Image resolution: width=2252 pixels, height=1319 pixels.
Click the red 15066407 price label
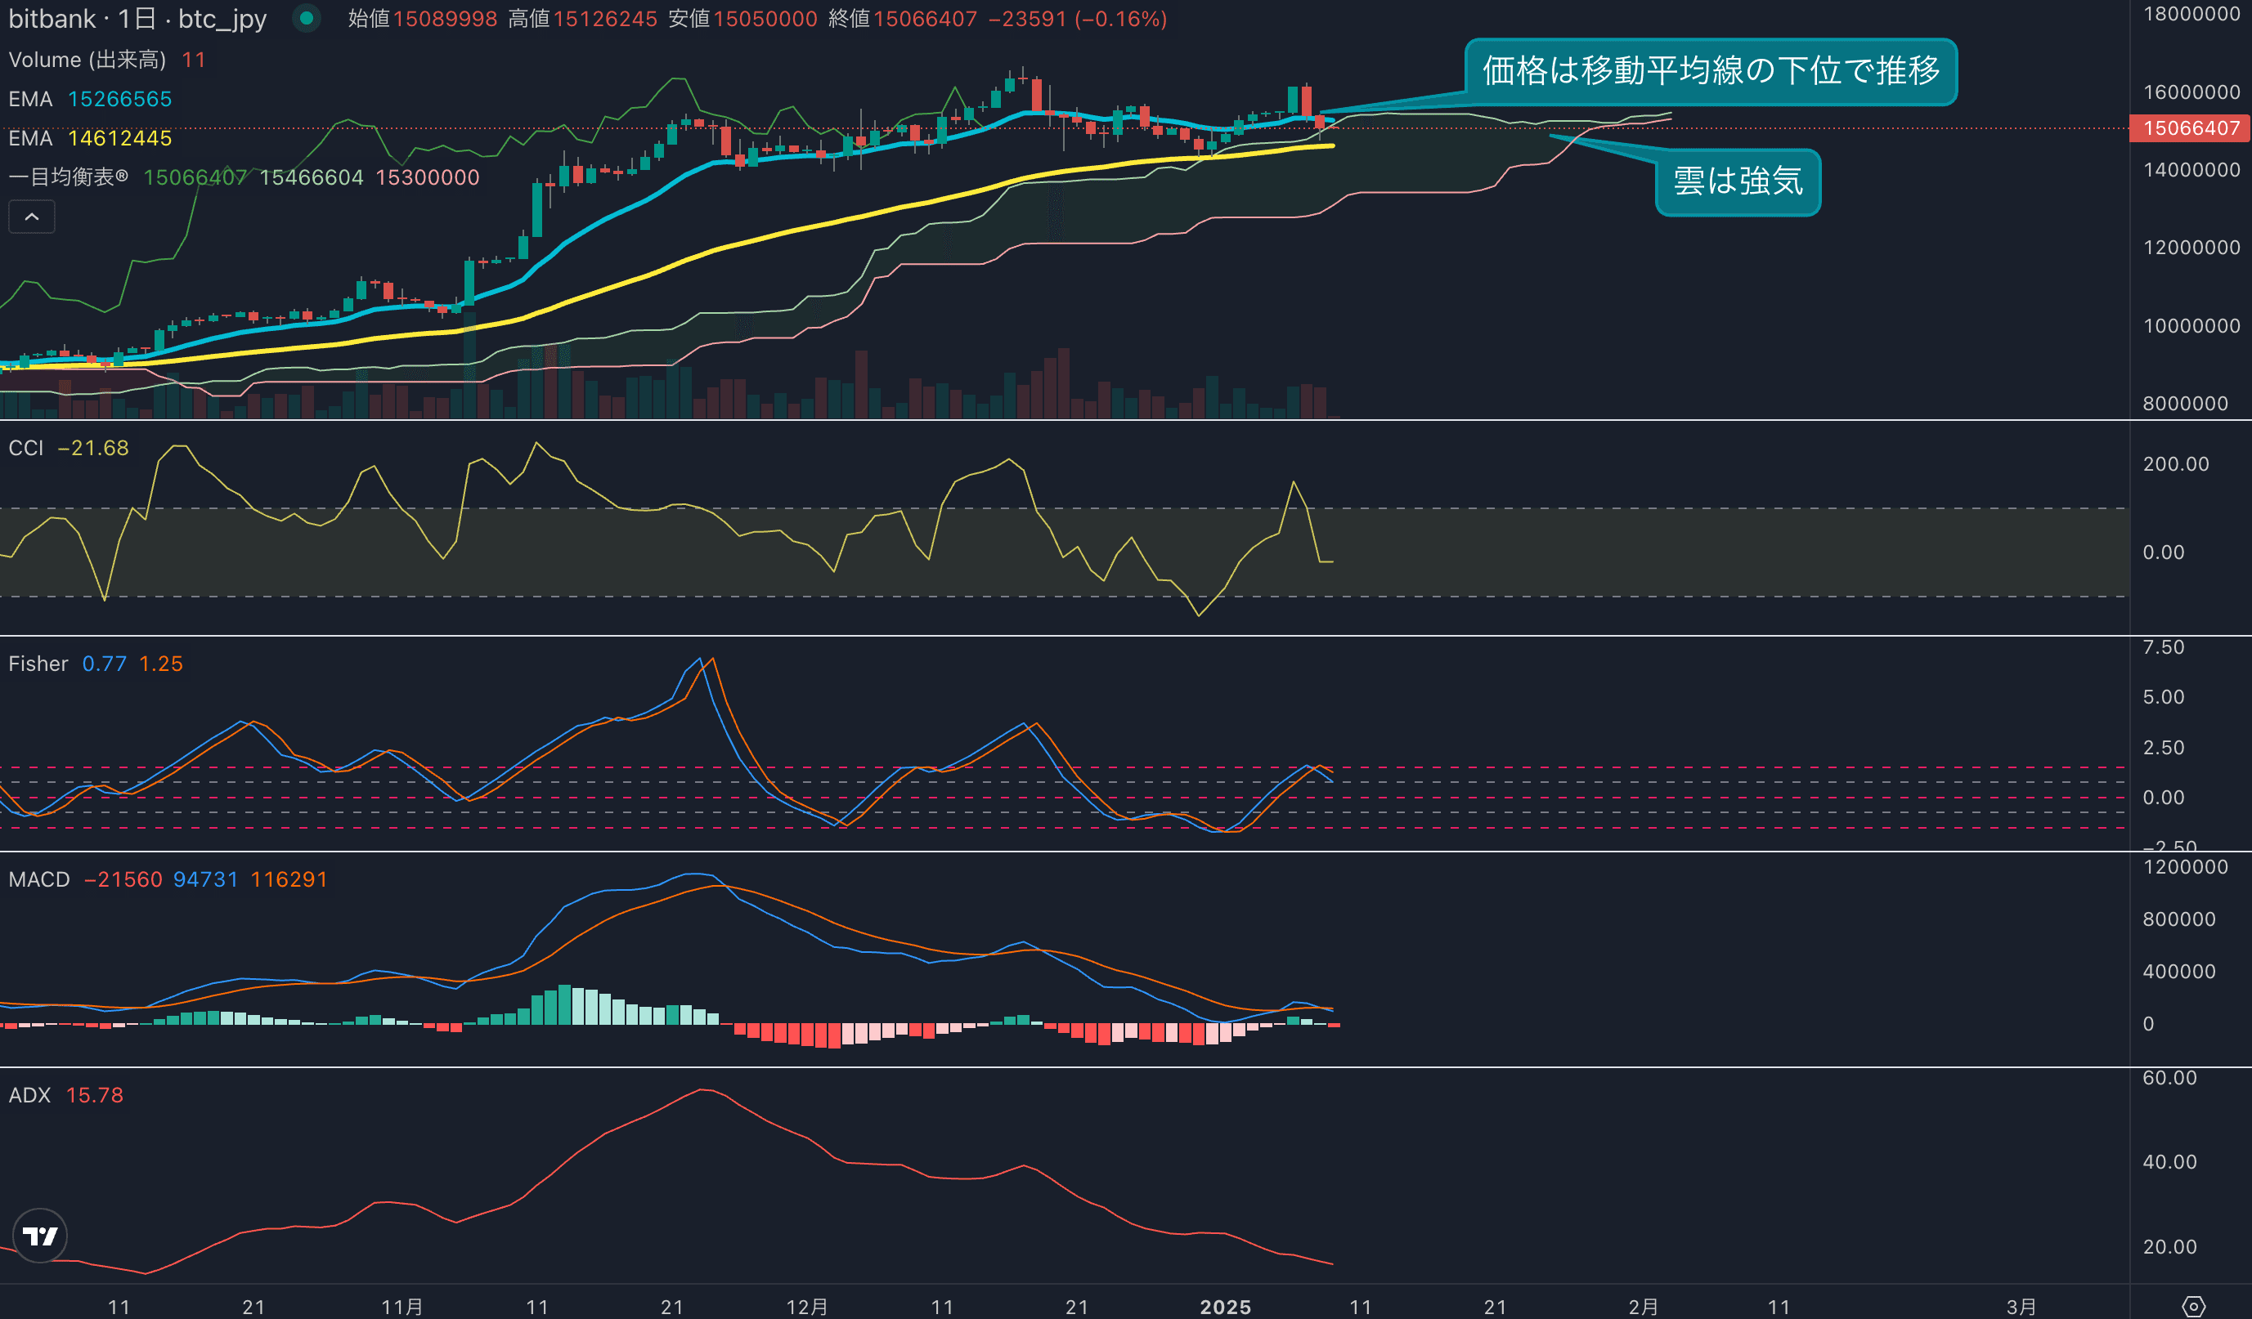click(2191, 128)
